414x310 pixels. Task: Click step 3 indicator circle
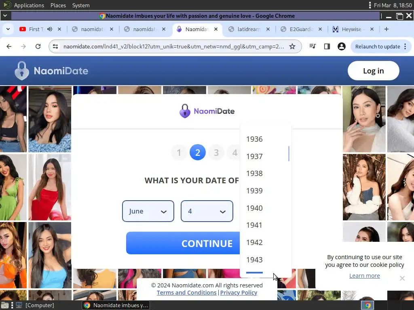click(x=216, y=152)
